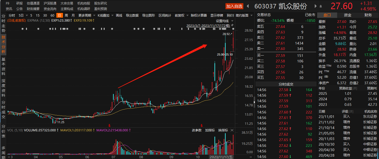Screen dimensions: 379x159
Task: Select the 盘口 tab
Action: (327, 15)
